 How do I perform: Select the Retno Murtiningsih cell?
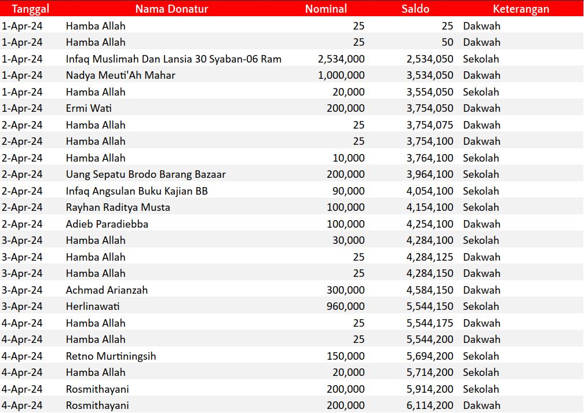click(111, 356)
